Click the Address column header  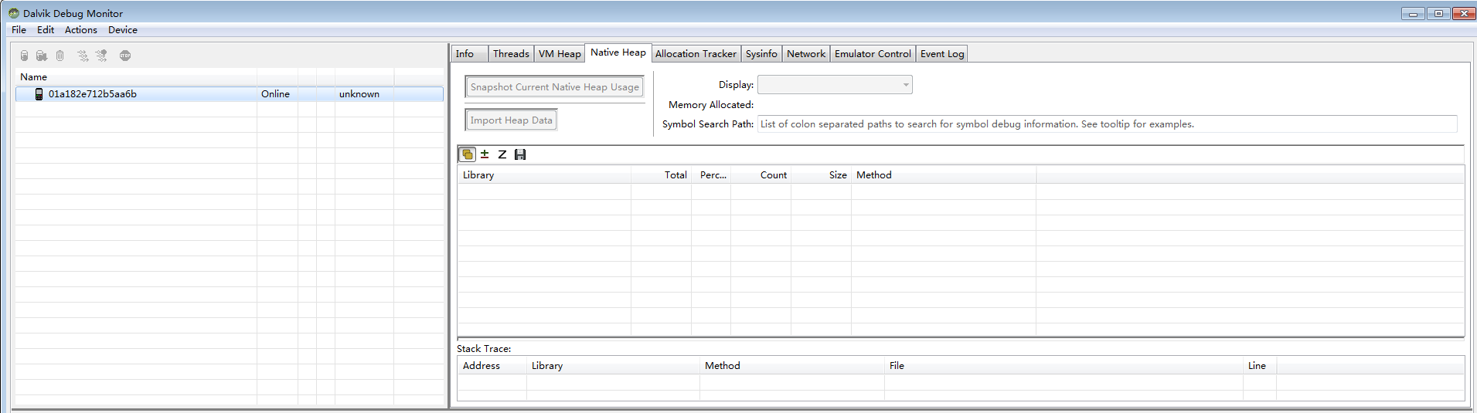tap(492, 366)
